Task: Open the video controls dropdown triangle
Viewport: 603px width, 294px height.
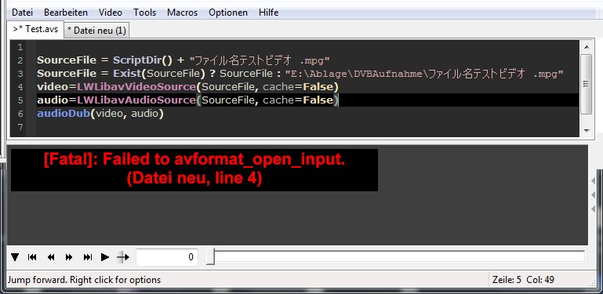Action: point(15,257)
